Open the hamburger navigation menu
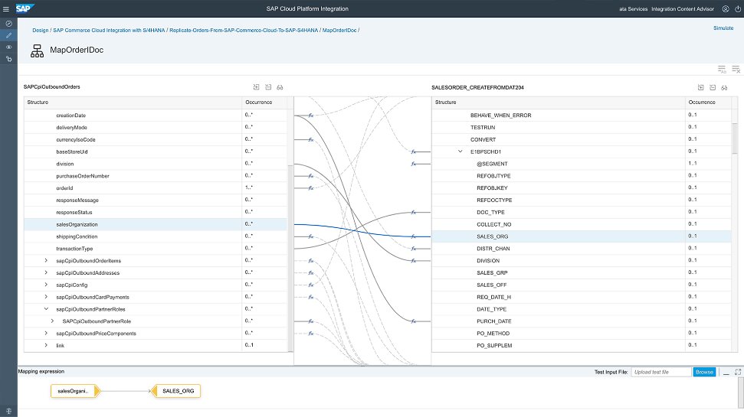This screenshot has width=744, height=417. point(5,9)
